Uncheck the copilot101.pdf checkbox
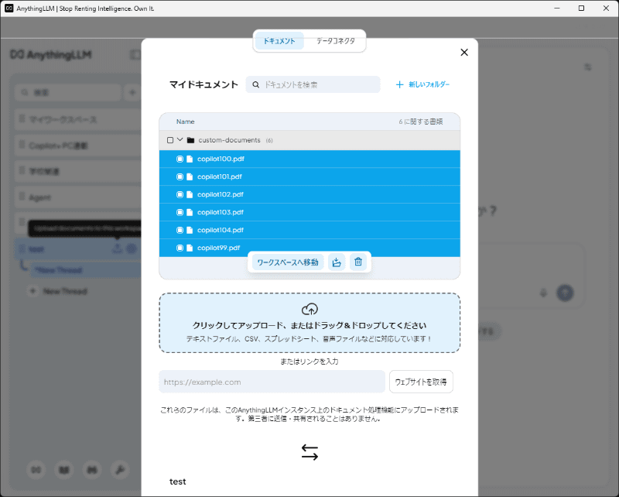Image resolution: width=619 pixels, height=497 pixels. coord(180,177)
